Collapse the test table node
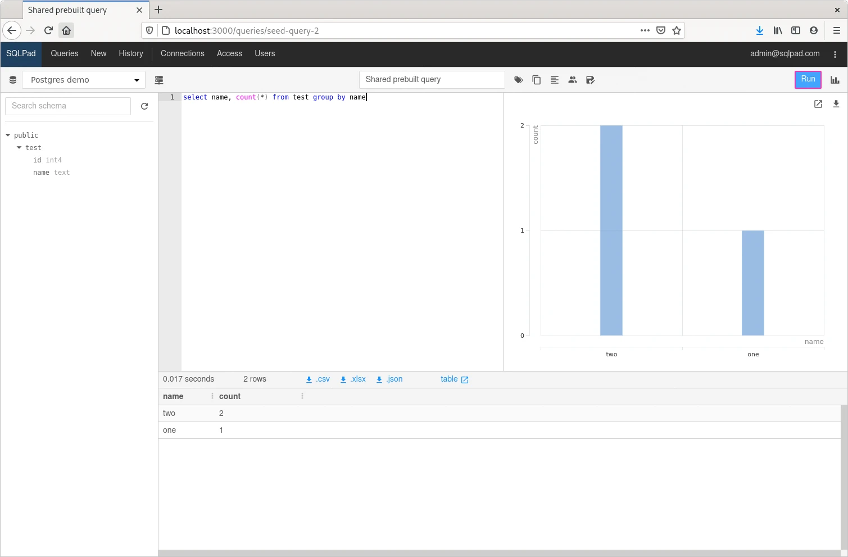This screenshot has width=848, height=557. (20, 148)
